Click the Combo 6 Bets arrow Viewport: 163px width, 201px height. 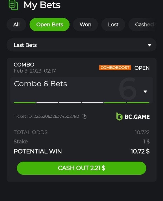coord(145,92)
